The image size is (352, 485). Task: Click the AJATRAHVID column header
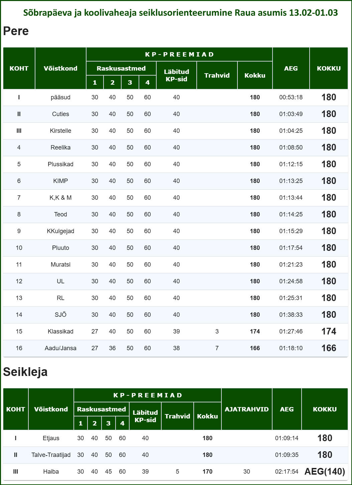coord(246,409)
